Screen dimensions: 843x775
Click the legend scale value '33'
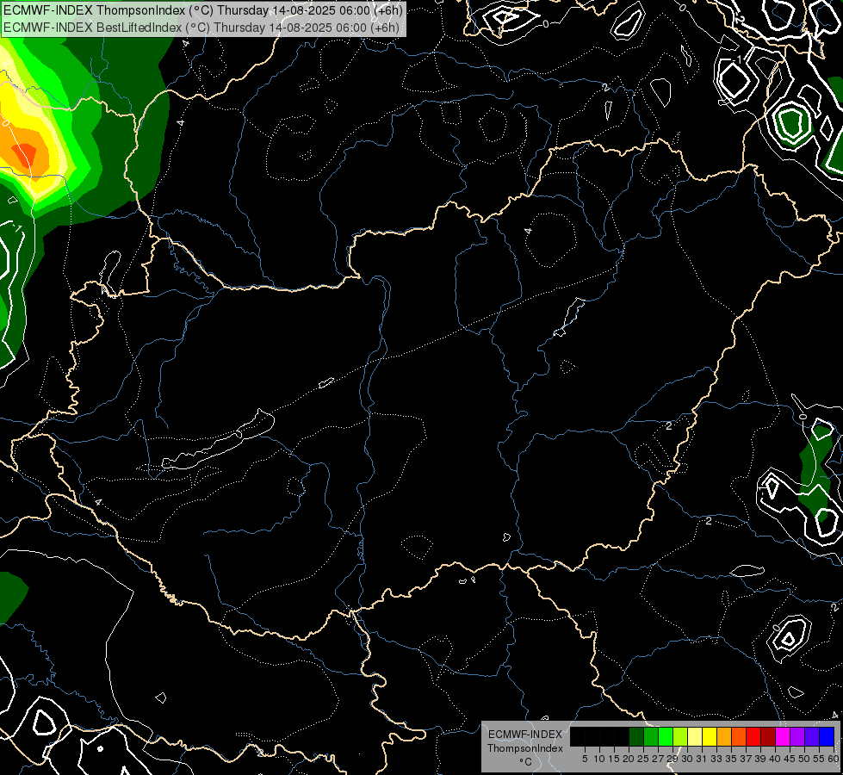(716, 759)
